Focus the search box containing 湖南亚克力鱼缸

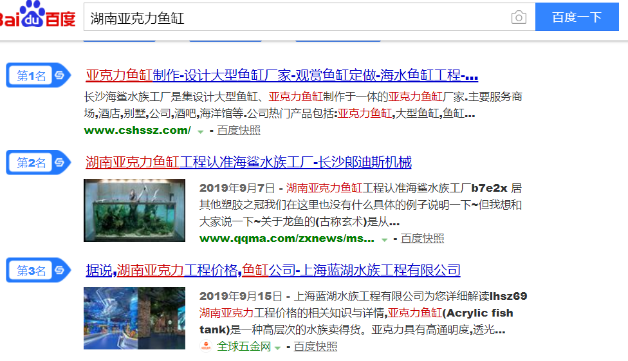click(x=309, y=17)
